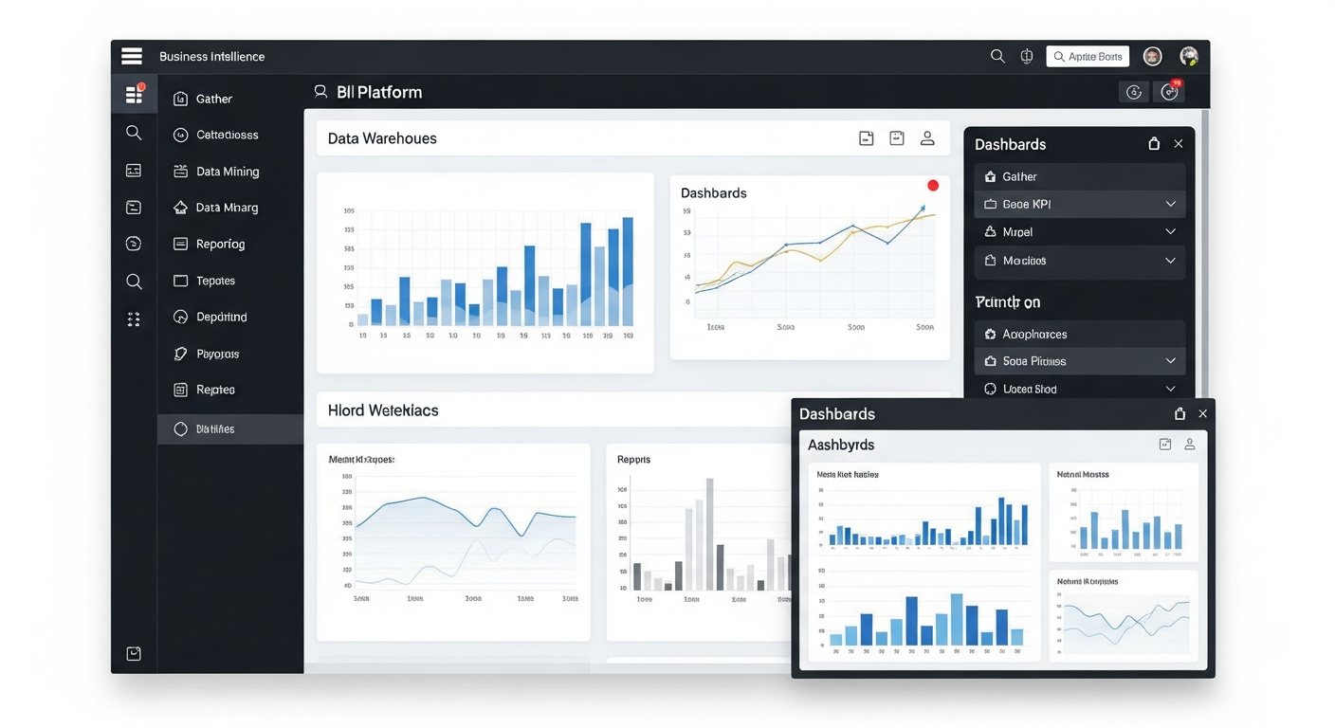Open the search icon in the top black bar
The height and width of the screenshot is (728, 1335).
997,56
